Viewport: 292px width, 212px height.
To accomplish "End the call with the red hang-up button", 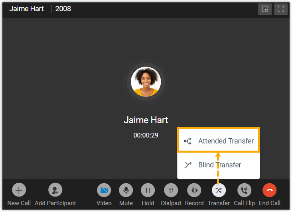I will coord(270,190).
